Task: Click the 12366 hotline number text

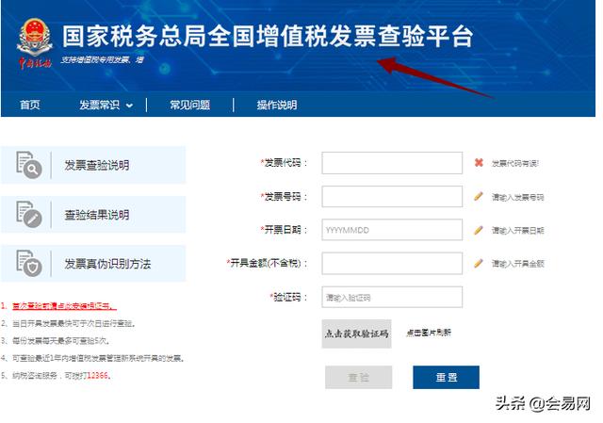Action: click(x=97, y=375)
